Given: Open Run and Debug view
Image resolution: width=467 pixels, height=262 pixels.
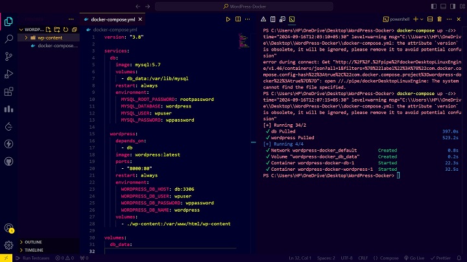Looking at the screenshot, I should [x=8, y=74].
